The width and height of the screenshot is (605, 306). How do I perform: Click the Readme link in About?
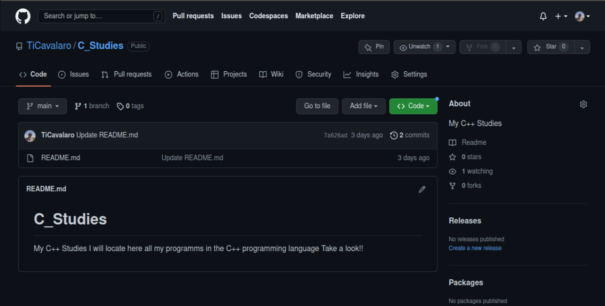(474, 142)
